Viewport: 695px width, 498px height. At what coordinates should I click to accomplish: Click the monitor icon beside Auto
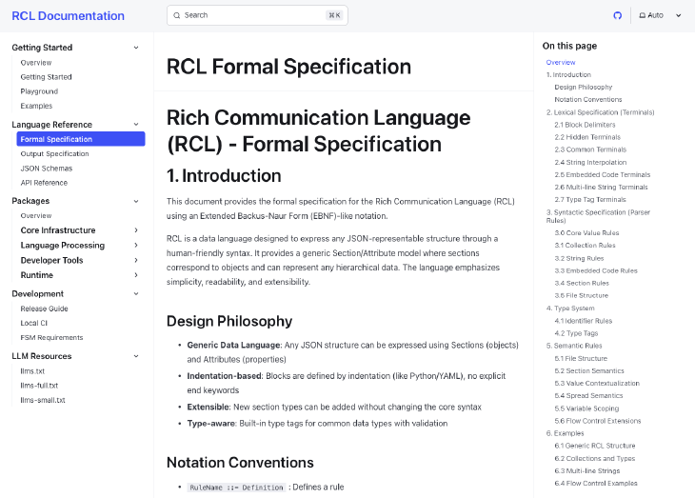[643, 15]
